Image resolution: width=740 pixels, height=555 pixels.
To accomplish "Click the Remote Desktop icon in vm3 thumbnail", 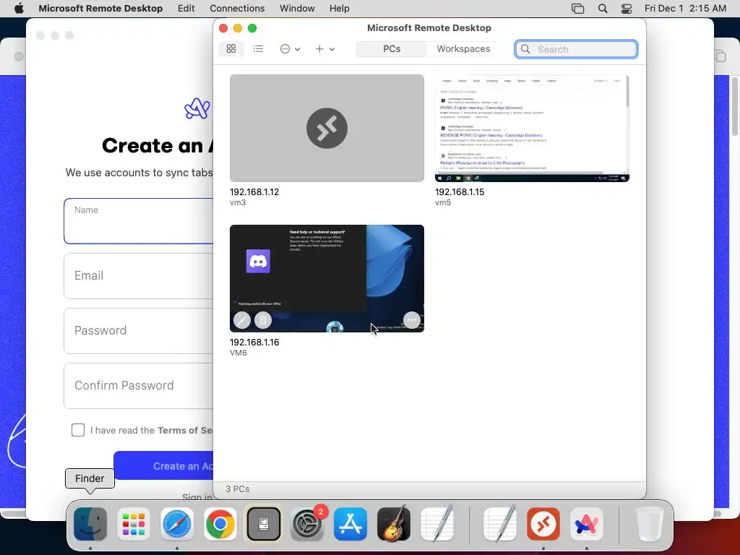I will pos(327,128).
